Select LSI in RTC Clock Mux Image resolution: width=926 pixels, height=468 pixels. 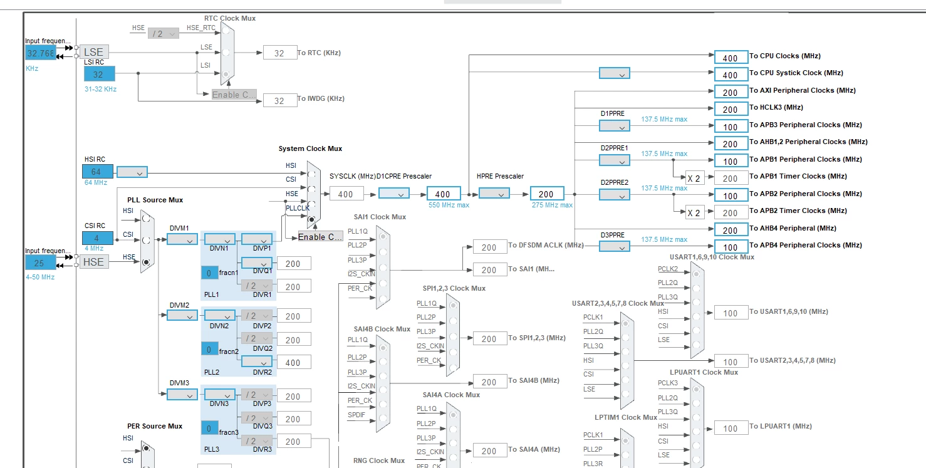pos(226,73)
